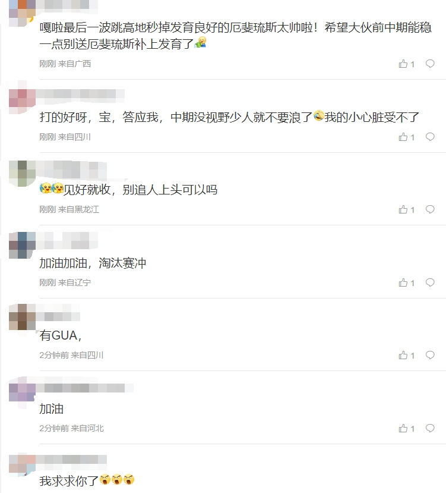Viewport: 446px width, 493px height.
Task: Open blurred username above 加油加油，淘汰赛冲
Action: tap(67, 240)
